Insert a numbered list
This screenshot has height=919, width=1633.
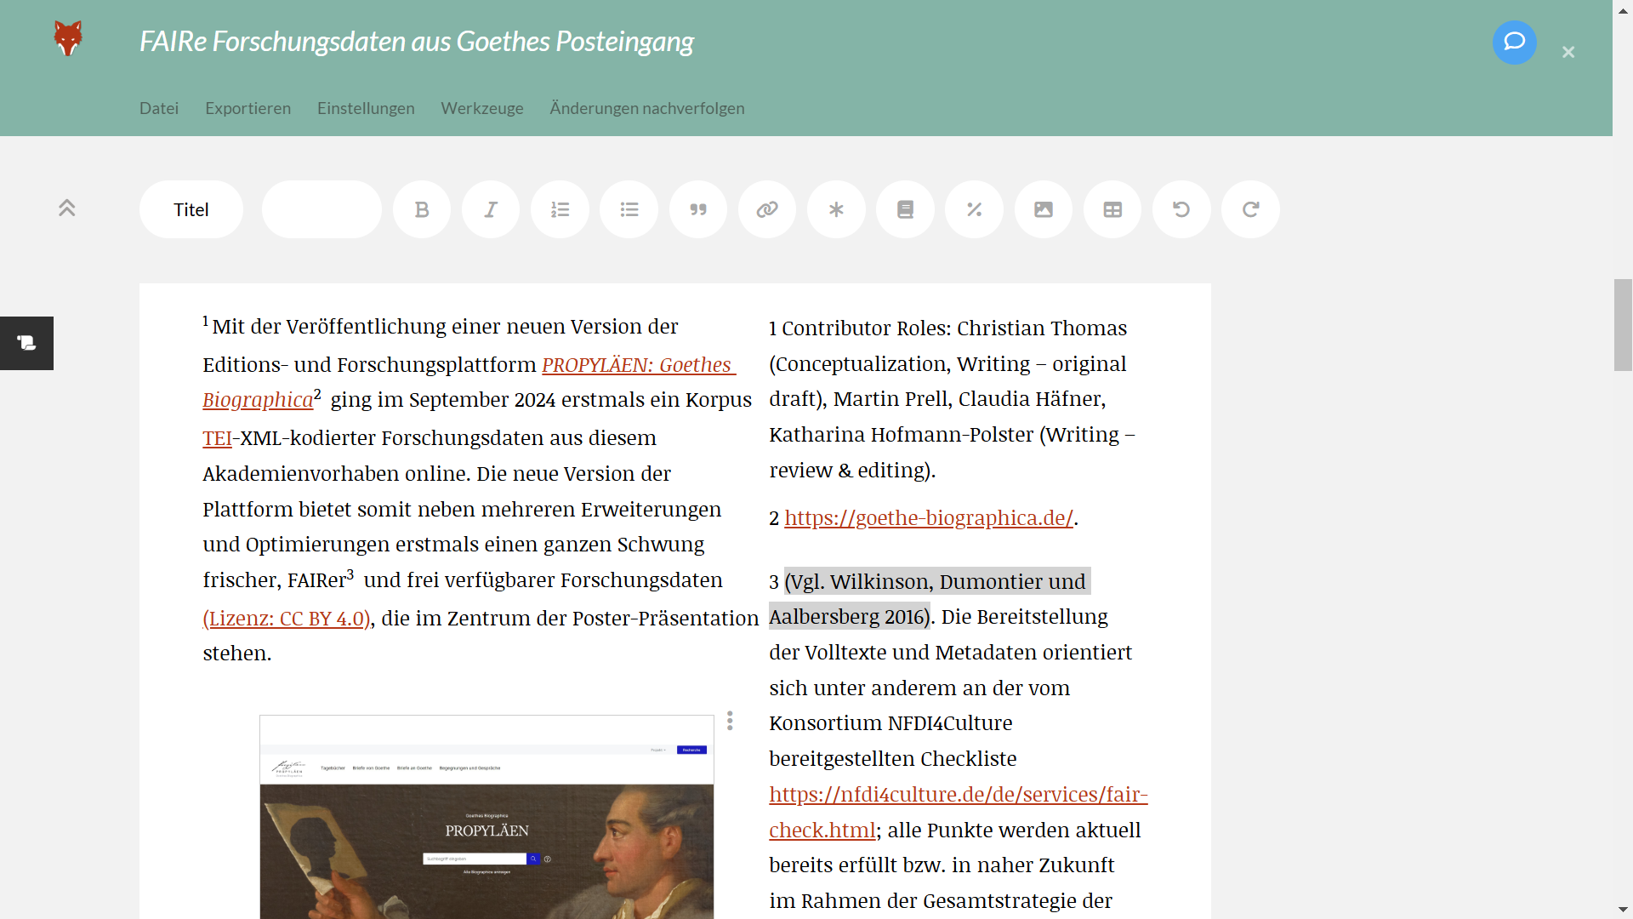[x=560, y=209]
